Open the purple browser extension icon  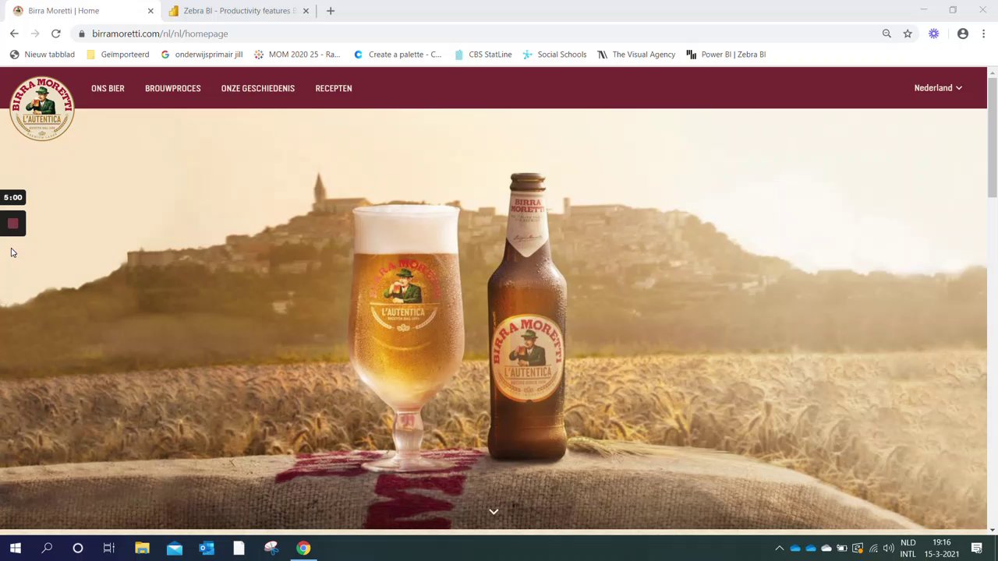[x=934, y=34]
